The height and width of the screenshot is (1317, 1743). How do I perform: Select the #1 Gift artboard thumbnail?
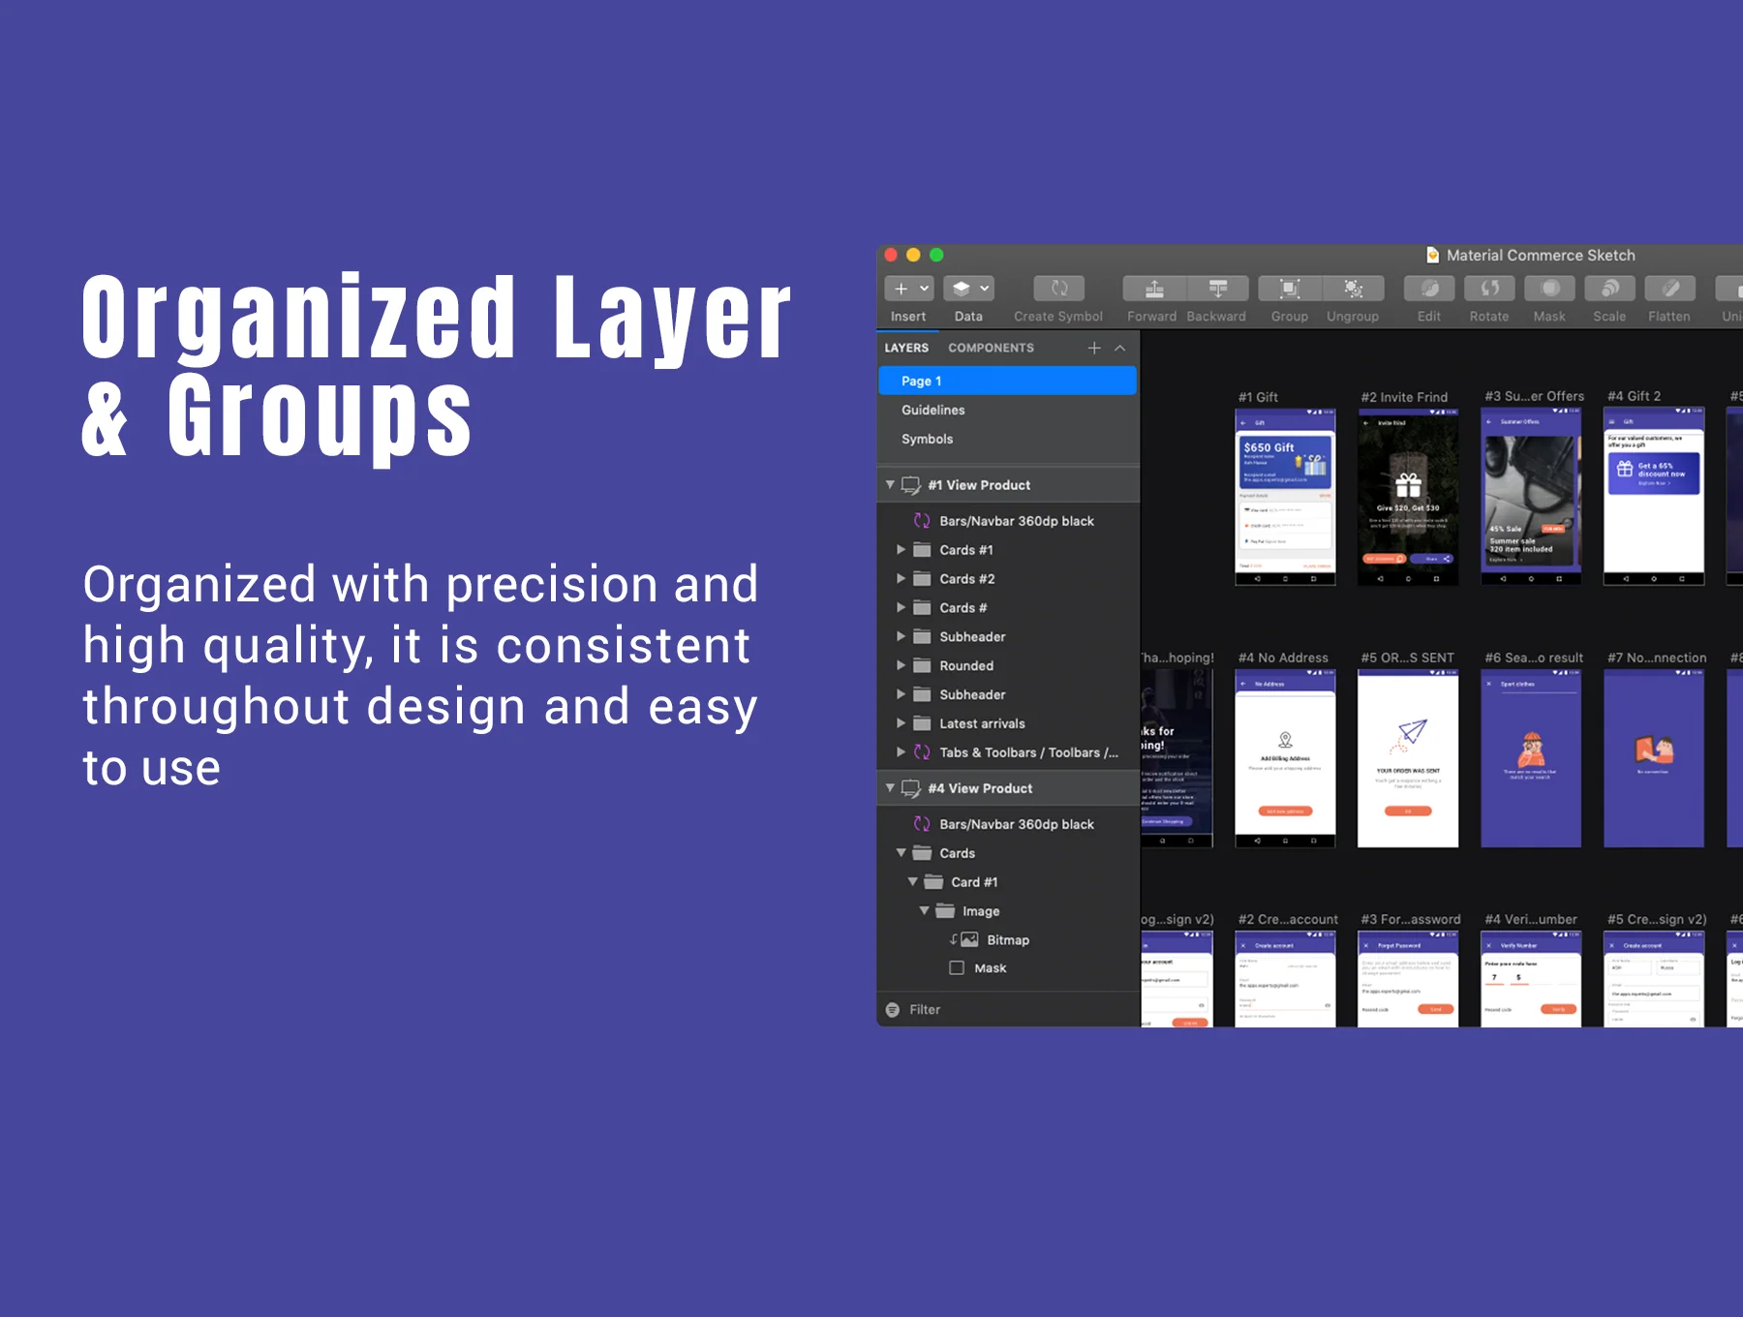(1285, 497)
